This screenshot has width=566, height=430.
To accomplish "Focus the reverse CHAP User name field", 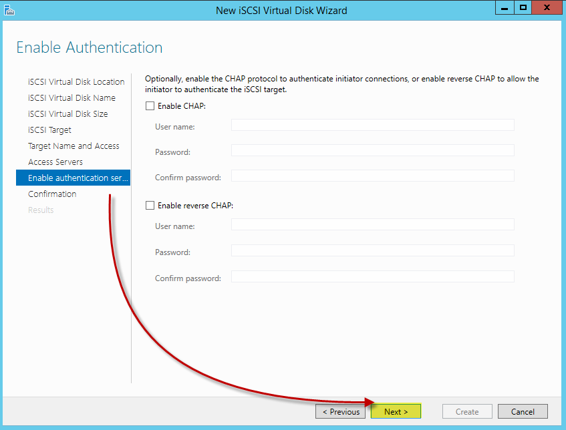I will coord(372,224).
